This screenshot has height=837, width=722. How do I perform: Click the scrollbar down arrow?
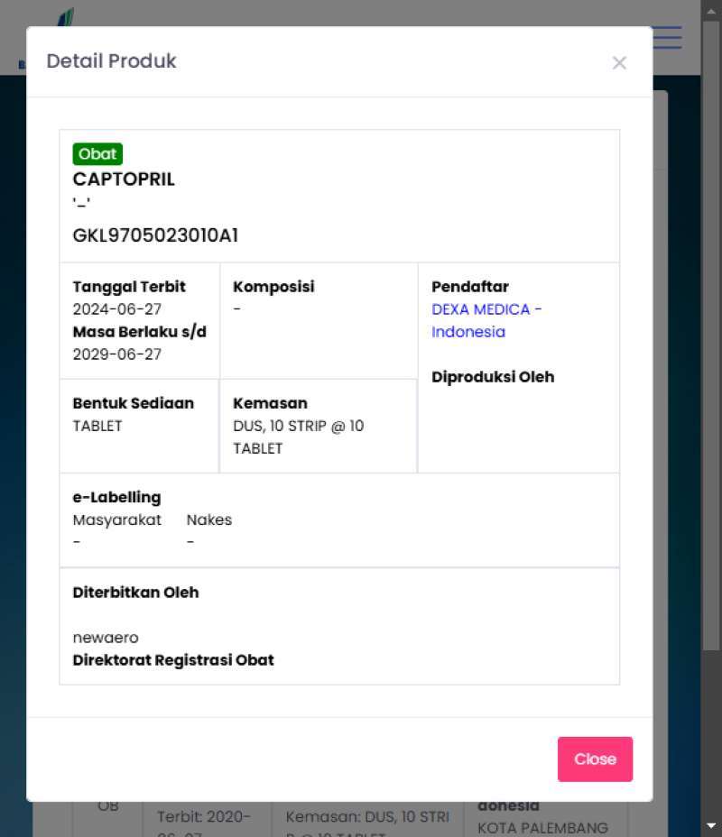point(711,825)
